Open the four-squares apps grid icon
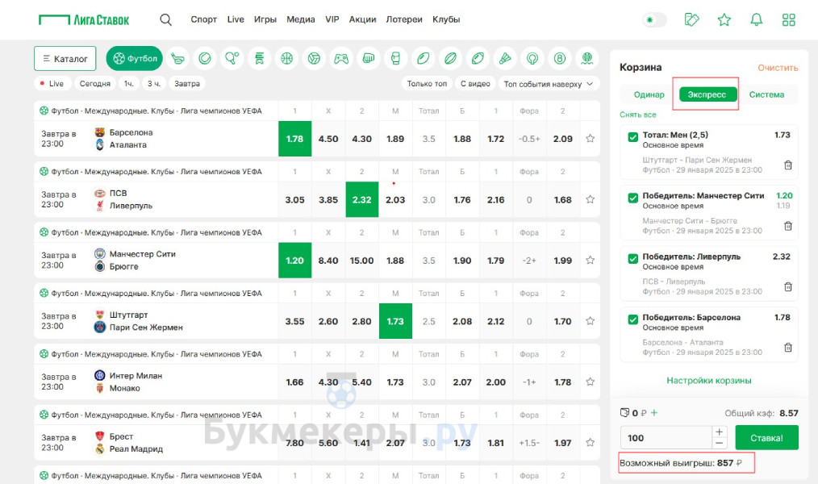 pos(789,19)
